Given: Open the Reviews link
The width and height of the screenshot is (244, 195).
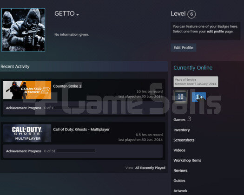Looking at the screenshot, I should (180, 170).
